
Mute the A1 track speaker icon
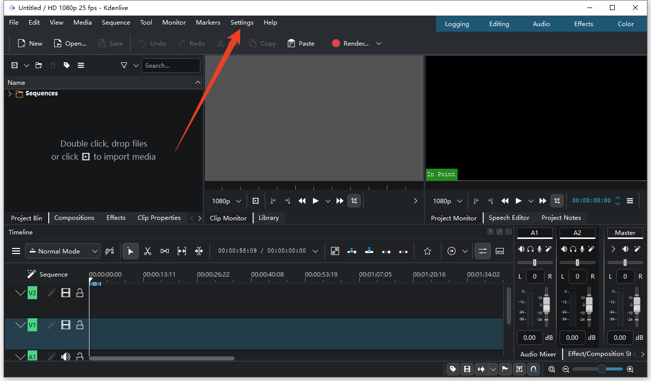point(66,357)
